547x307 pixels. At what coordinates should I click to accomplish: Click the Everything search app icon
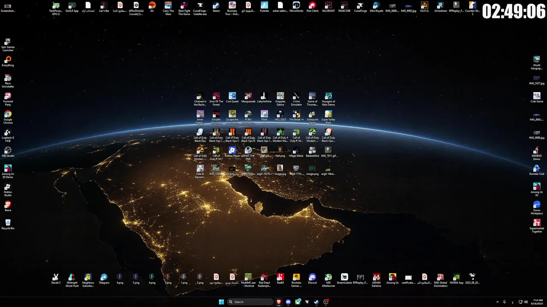point(8,61)
